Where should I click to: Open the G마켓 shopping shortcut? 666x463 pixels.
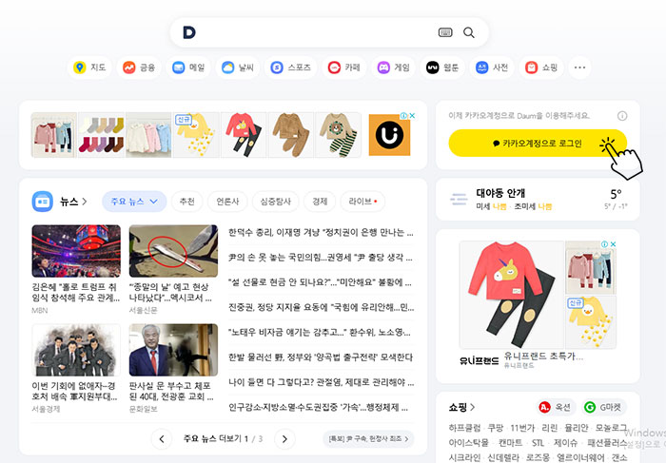[x=603, y=407]
